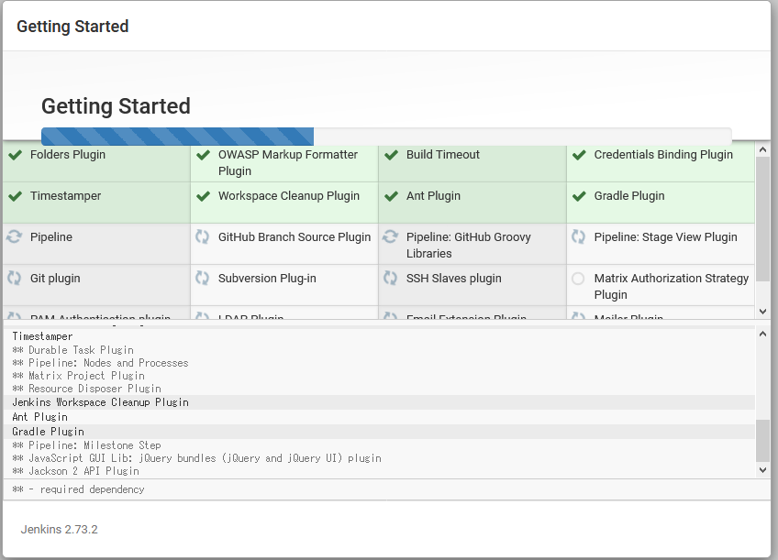
Task: Click the install log scrollbar thumb
Action: (x=762, y=441)
